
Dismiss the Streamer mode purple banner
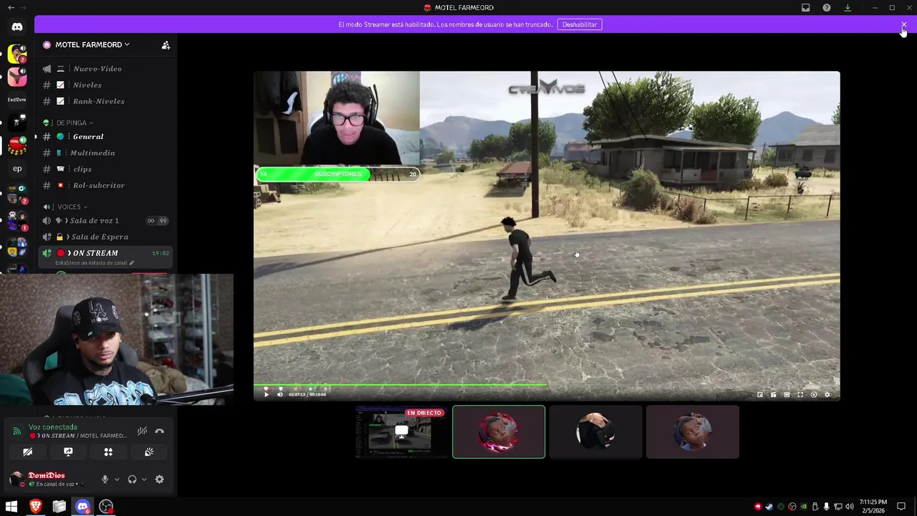(x=903, y=24)
